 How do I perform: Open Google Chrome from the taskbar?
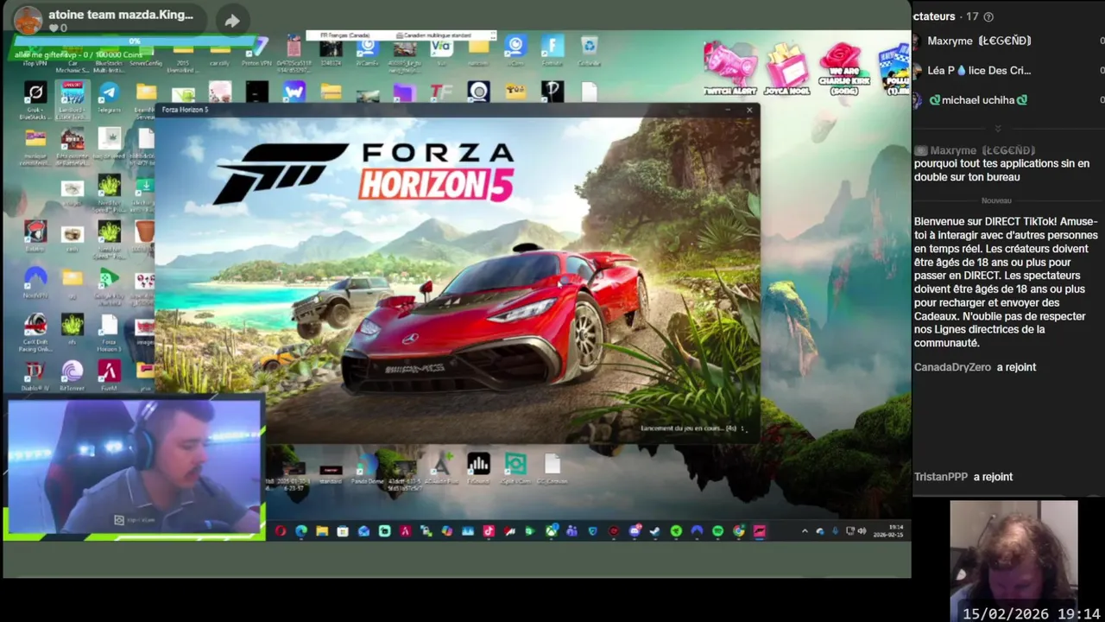coord(739,531)
